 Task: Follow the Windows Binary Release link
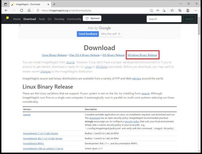click(142, 55)
